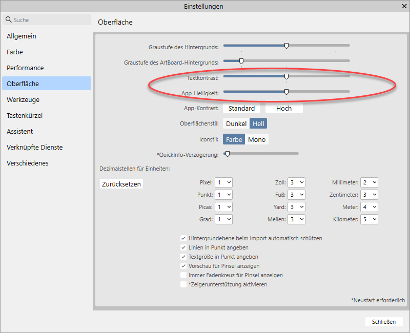Enable Immer Fadenkreuz für Pinsel anzeigen
This screenshot has width=410, height=333.
click(183, 275)
